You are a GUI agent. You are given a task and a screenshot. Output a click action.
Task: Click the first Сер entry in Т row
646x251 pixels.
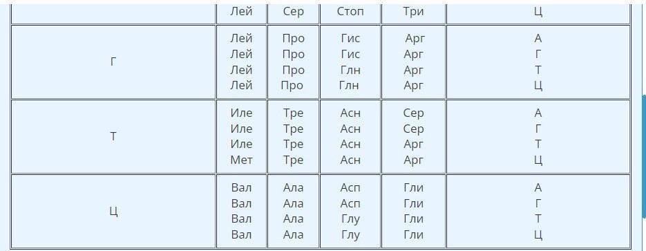pos(413,113)
